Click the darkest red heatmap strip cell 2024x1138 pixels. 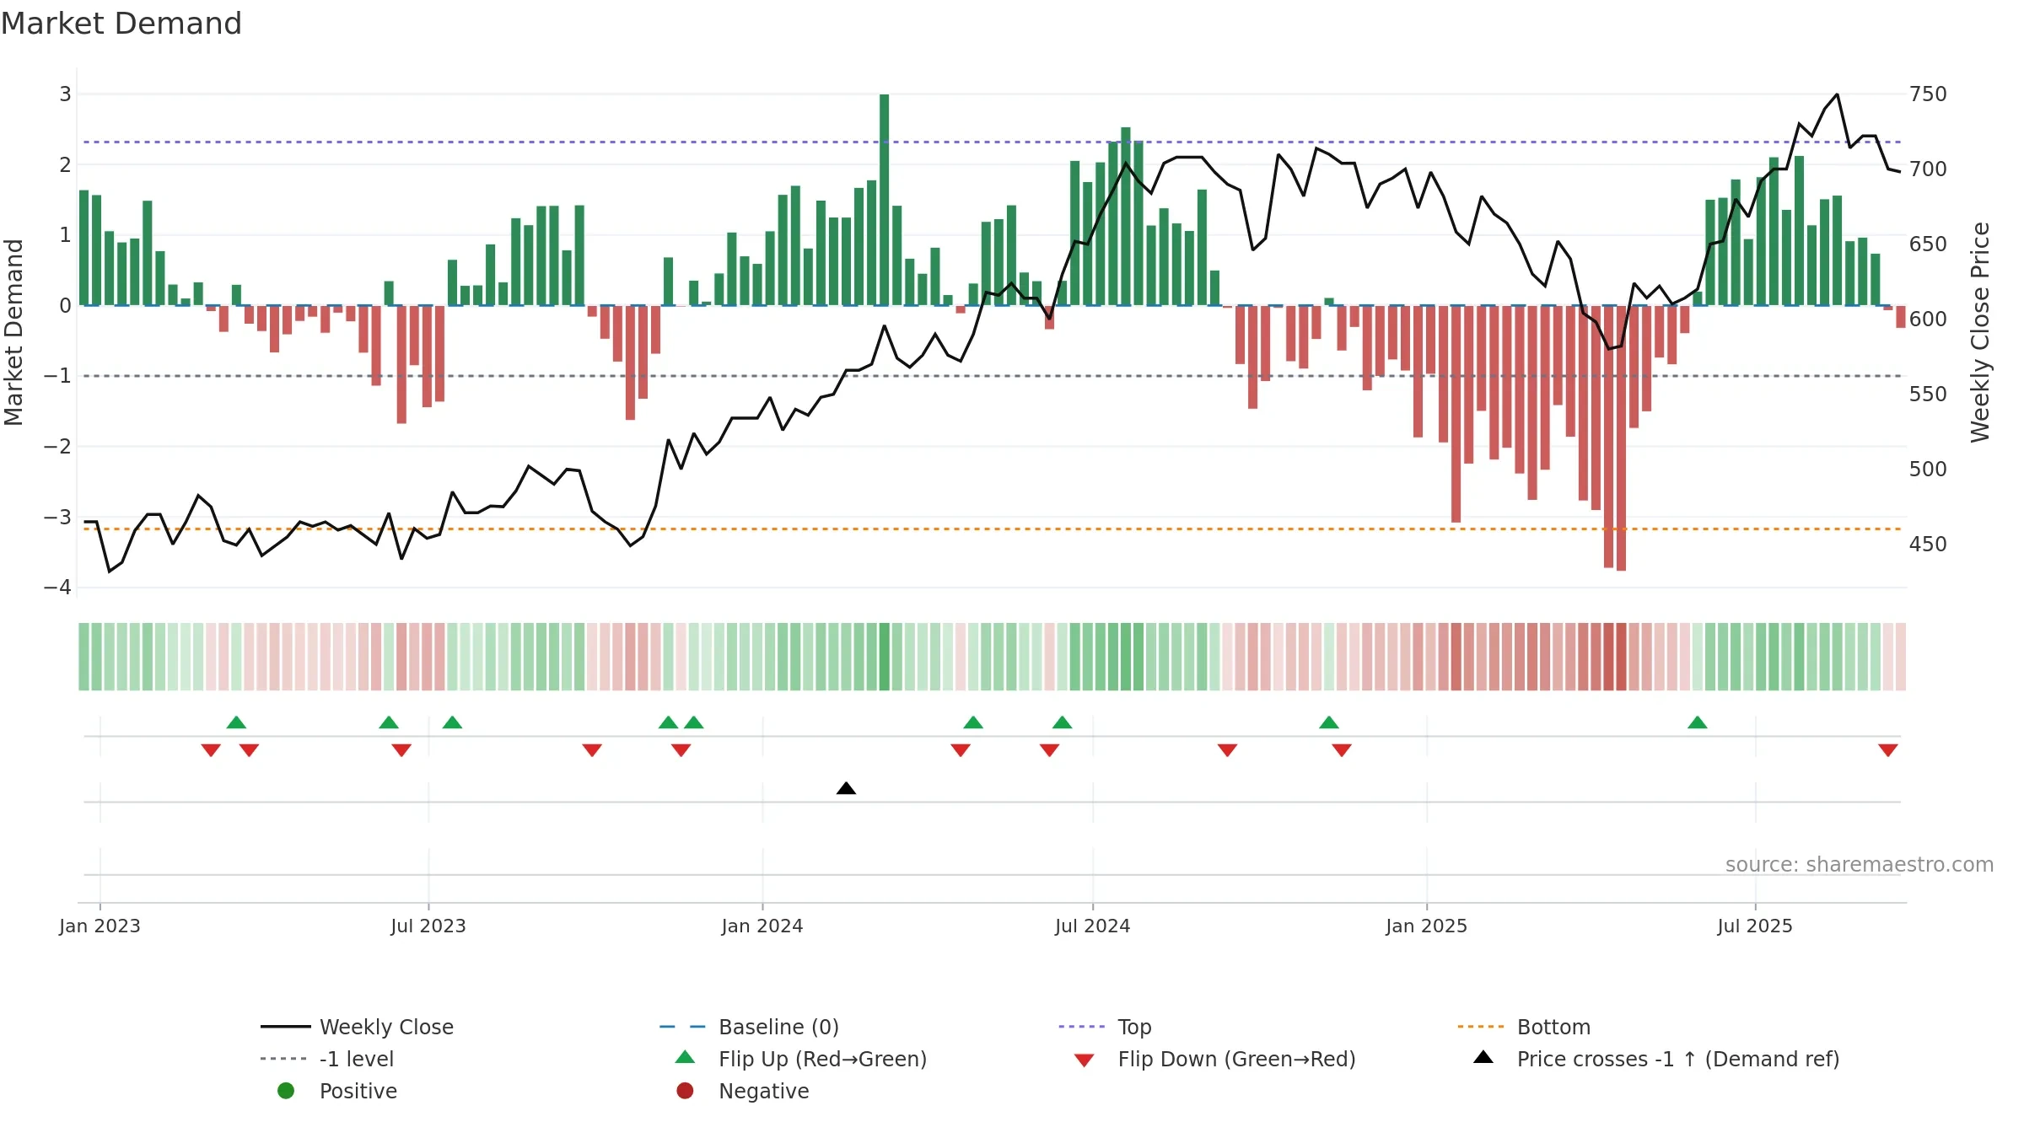pos(1621,657)
